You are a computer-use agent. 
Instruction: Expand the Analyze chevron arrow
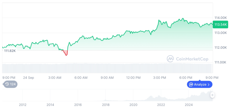point(209,85)
